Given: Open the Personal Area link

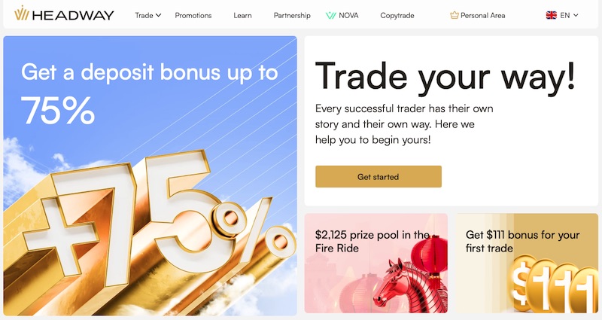Looking at the screenshot, I should (482, 15).
